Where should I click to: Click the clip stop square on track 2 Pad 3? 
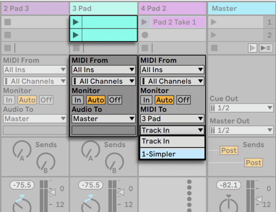(x=8, y=48)
